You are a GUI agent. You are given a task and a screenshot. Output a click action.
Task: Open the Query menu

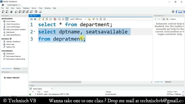(18, 8)
